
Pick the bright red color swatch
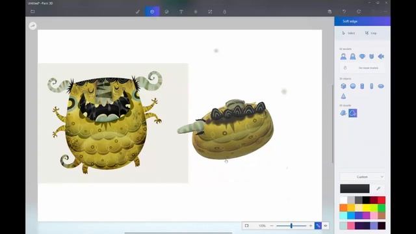(382, 200)
